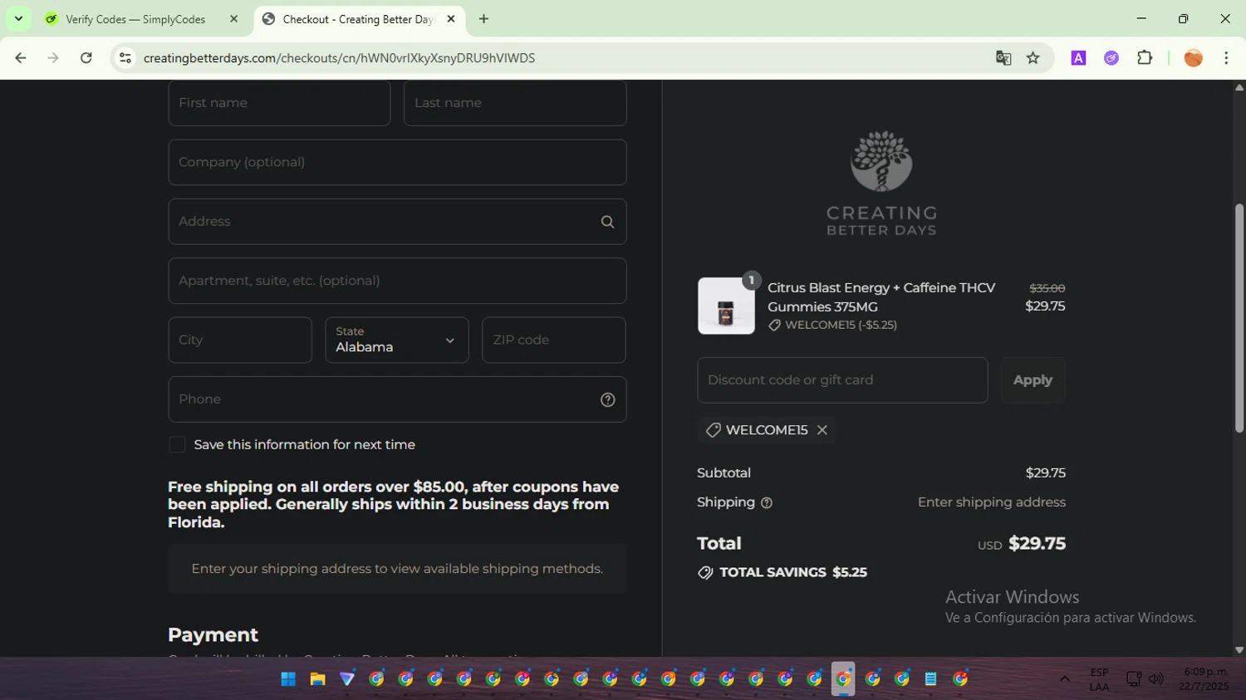Click the scrollbar down arrow
The height and width of the screenshot is (700, 1246).
point(1239,650)
